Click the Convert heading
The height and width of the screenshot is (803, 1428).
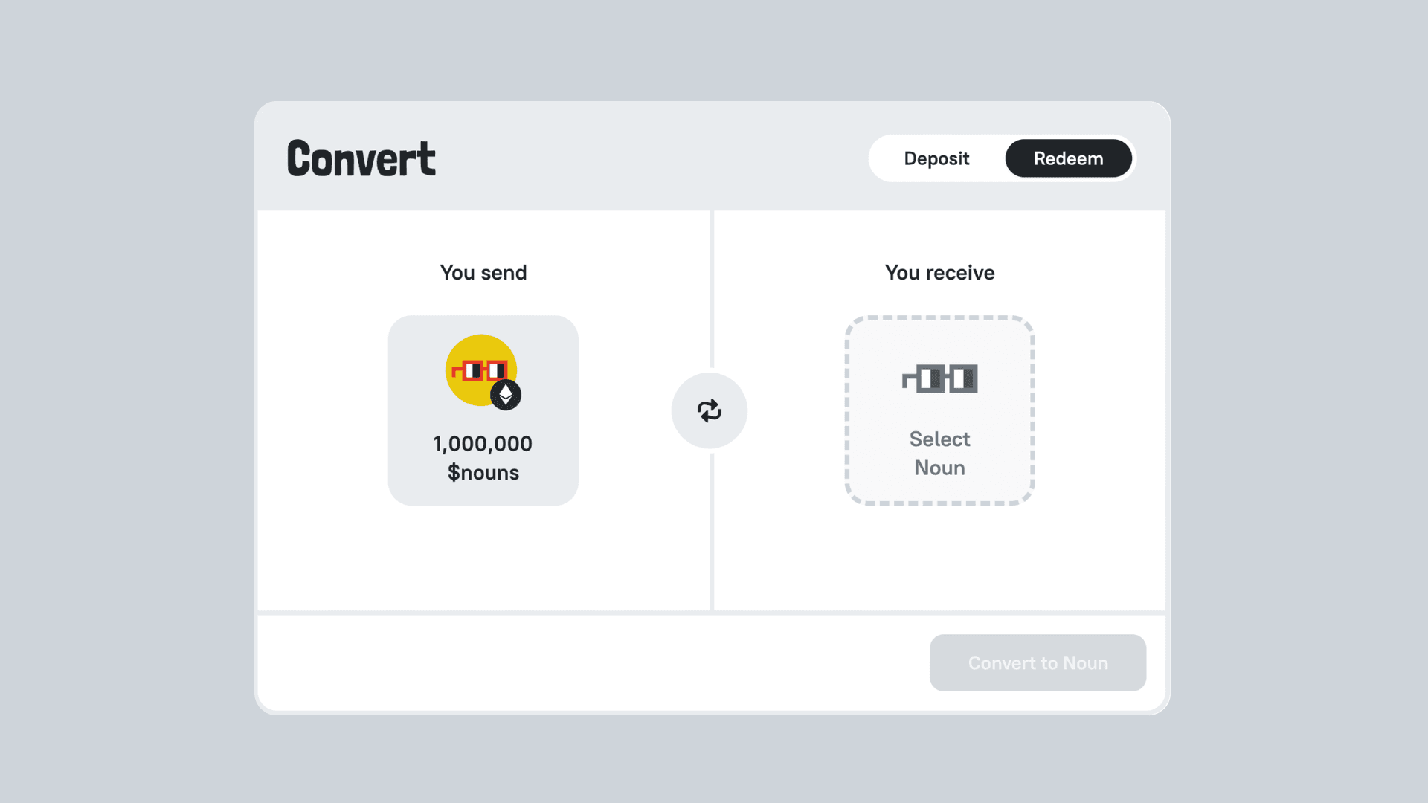coord(361,158)
